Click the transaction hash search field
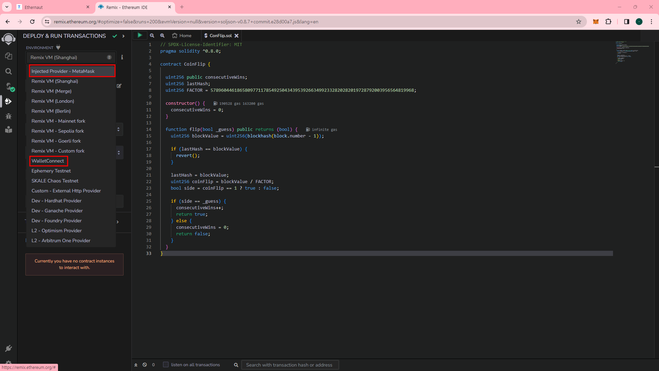Image resolution: width=659 pixels, height=371 pixels. click(290, 365)
